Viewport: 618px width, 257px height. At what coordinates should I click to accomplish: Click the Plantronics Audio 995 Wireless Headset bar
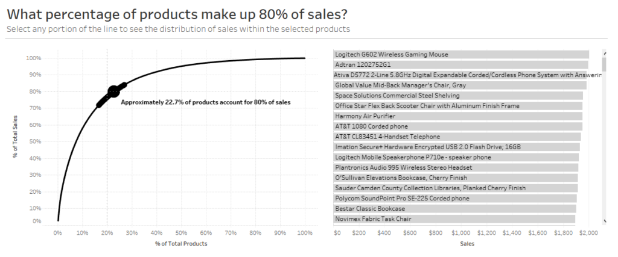point(456,167)
